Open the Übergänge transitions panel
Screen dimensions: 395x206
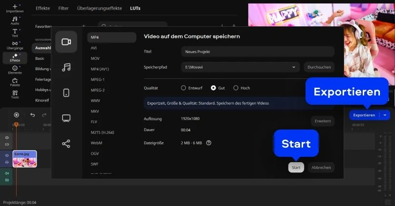(15, 45)
